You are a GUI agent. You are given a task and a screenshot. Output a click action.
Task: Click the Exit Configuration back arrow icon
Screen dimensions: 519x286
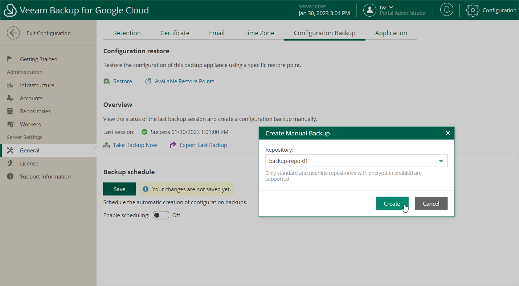(x=13, y=33)
